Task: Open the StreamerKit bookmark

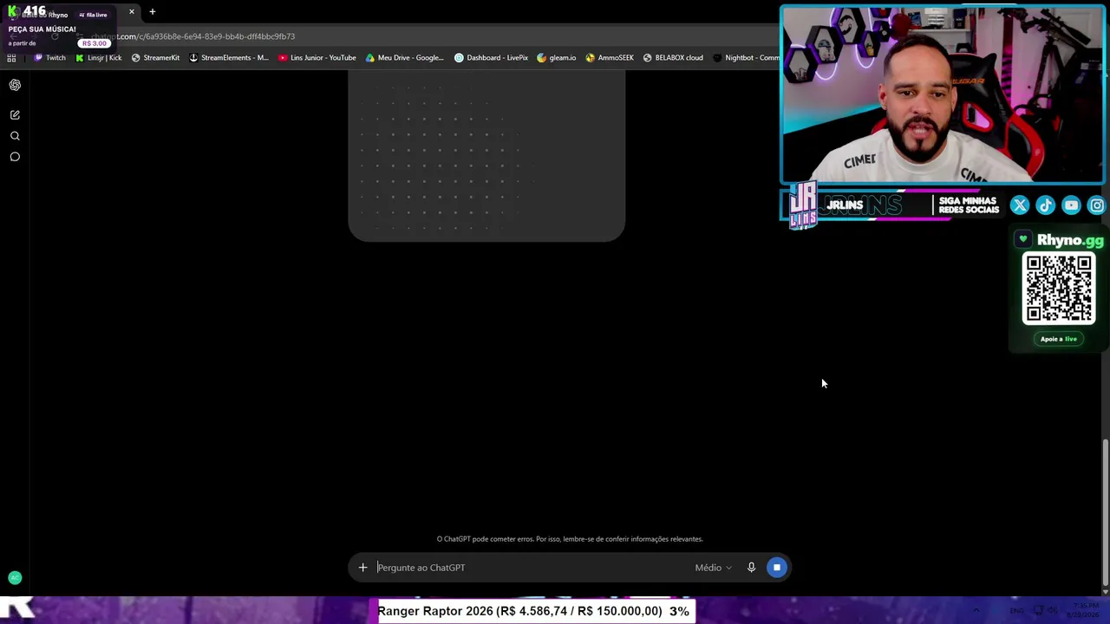Action: coord(155,58)
